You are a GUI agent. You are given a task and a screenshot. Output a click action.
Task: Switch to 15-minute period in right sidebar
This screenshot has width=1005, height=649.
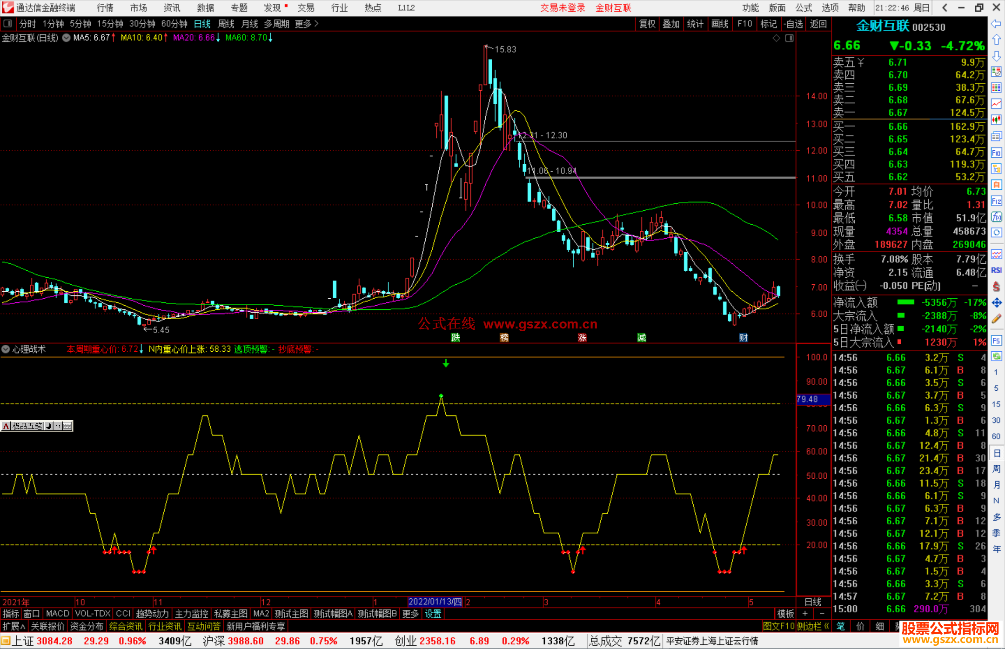pos(996,404)
